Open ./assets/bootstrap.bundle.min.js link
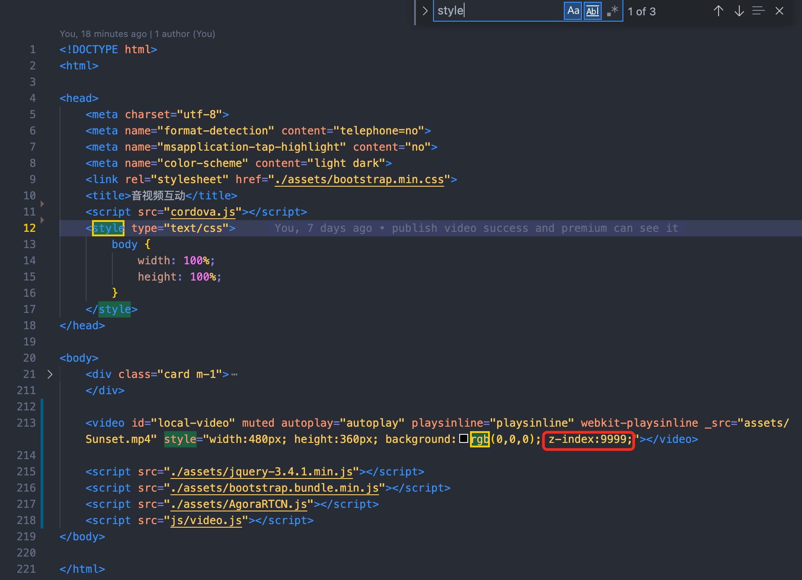The image size is (802, 580). pyautogui.click(x=275, y=488)
